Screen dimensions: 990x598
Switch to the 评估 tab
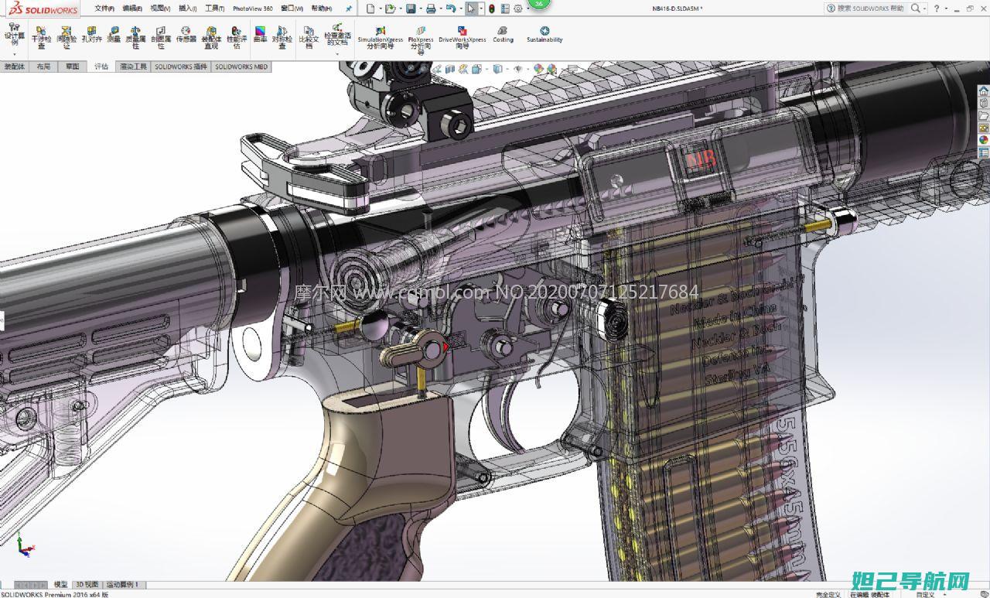[x=101, y=67]
